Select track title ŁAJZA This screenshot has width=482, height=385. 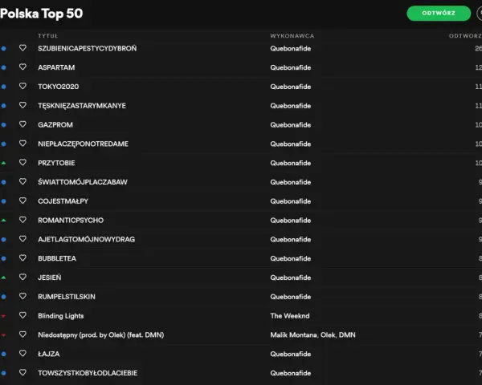coord(48,354)
